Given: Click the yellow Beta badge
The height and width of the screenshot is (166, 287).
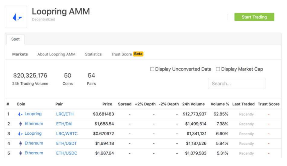Looking at the screenshot, I should [138, 54].
